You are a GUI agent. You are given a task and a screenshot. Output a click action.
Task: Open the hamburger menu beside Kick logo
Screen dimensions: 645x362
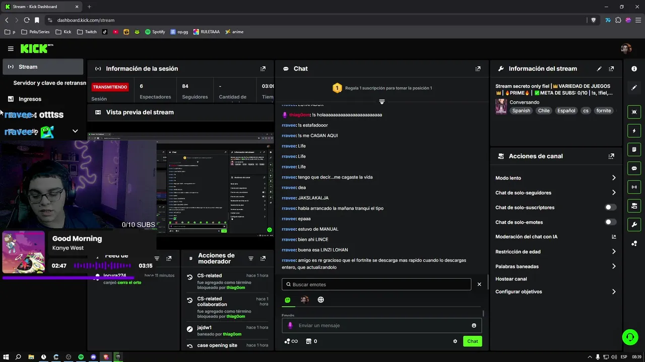click(11, 49)
